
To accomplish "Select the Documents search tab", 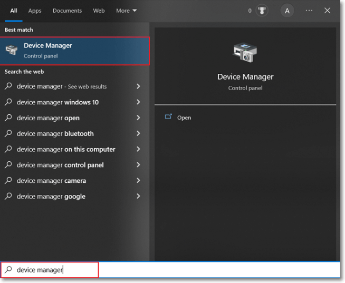I will click(x=67, y=11).
